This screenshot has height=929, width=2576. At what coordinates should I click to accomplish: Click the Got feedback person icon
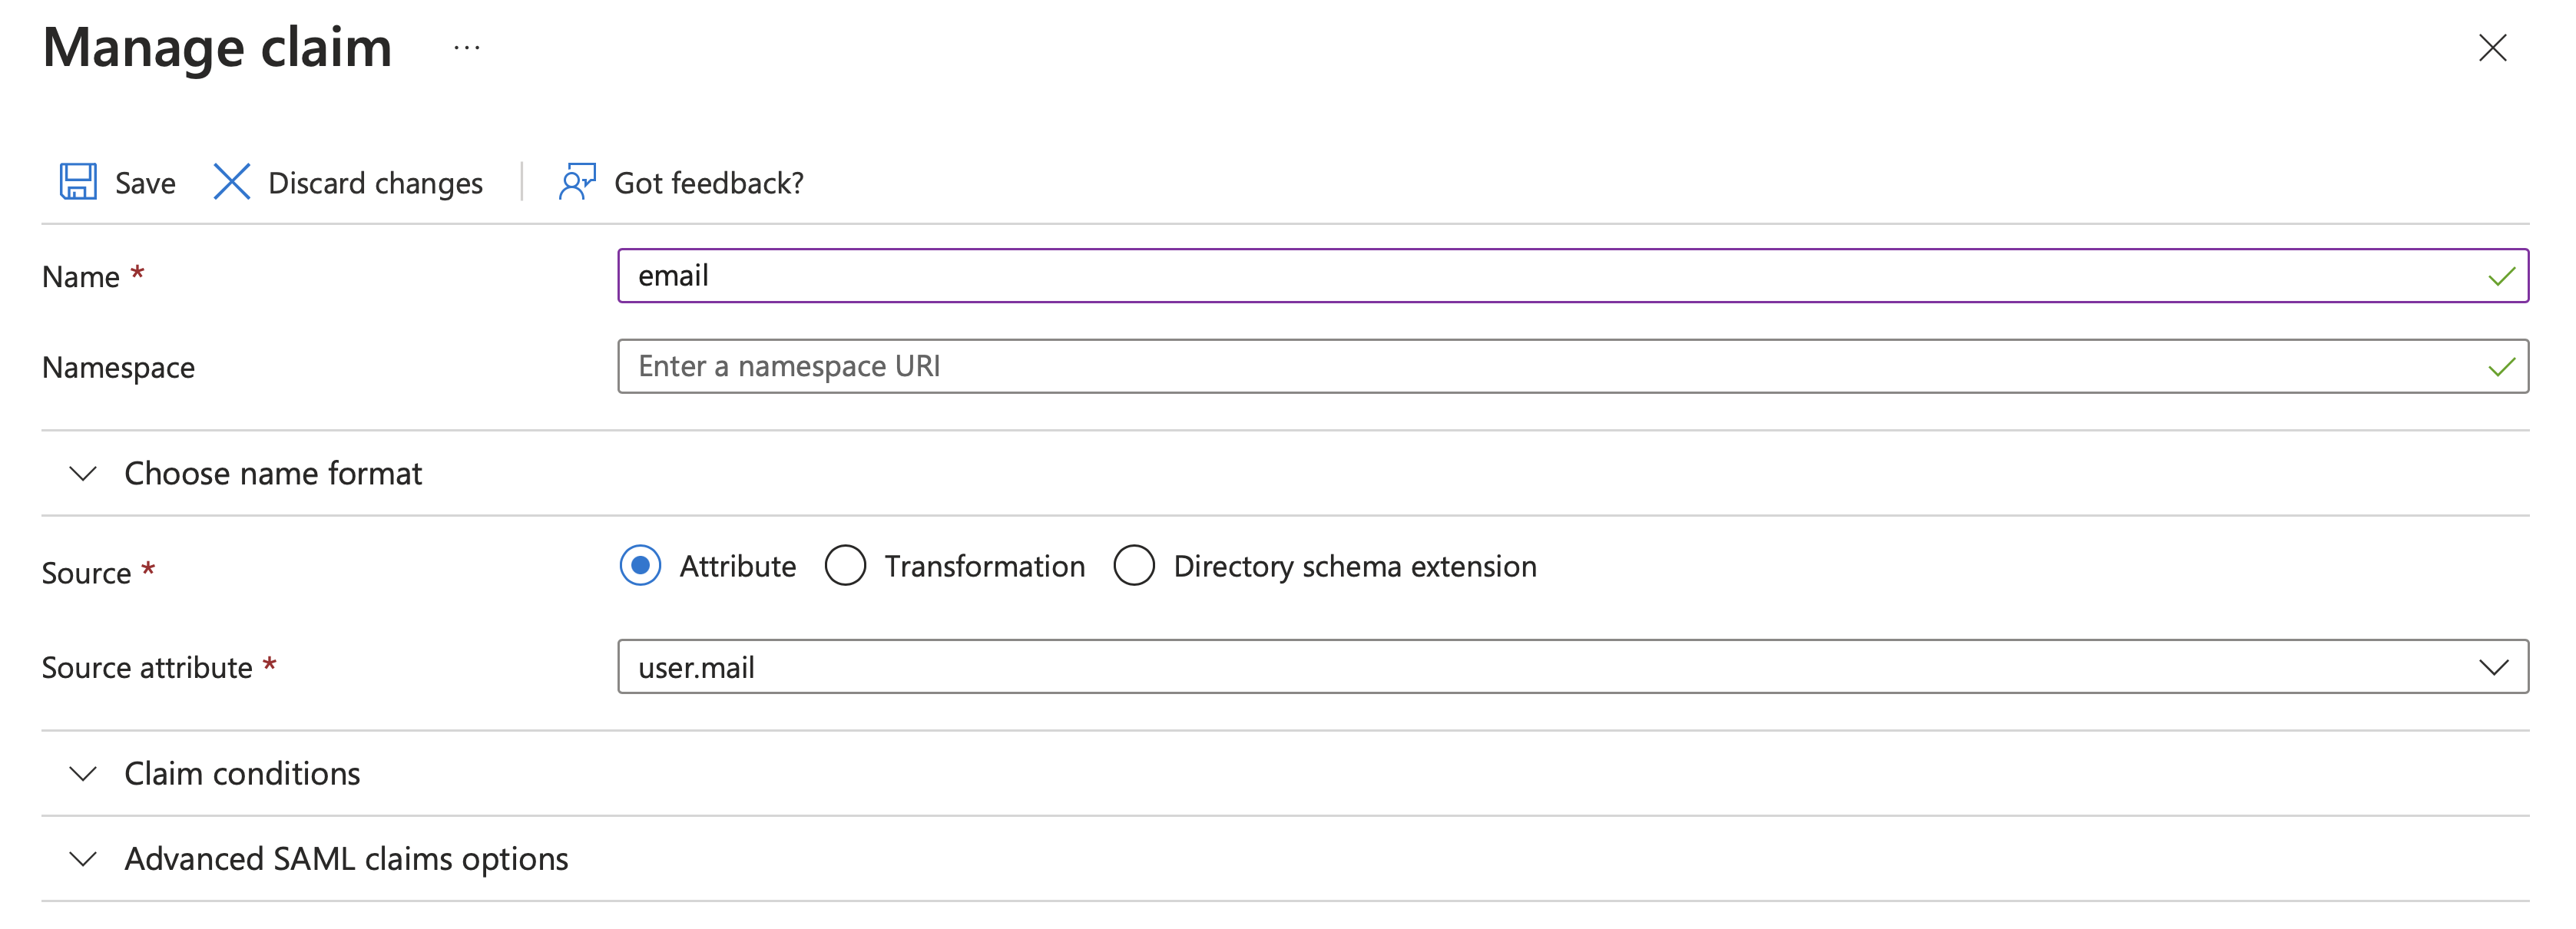coord(577,182)
